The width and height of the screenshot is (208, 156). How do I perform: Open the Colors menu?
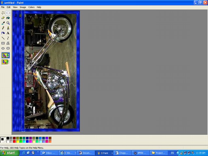click(x=31, y=7)
